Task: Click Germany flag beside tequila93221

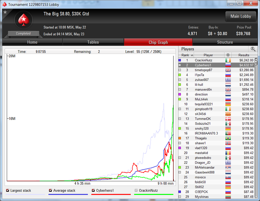Action: pos(228,104)
